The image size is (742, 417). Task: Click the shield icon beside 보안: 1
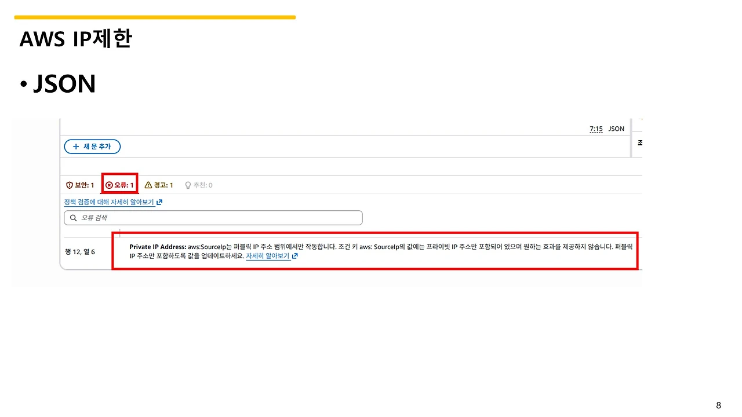[x=70, y=185]
